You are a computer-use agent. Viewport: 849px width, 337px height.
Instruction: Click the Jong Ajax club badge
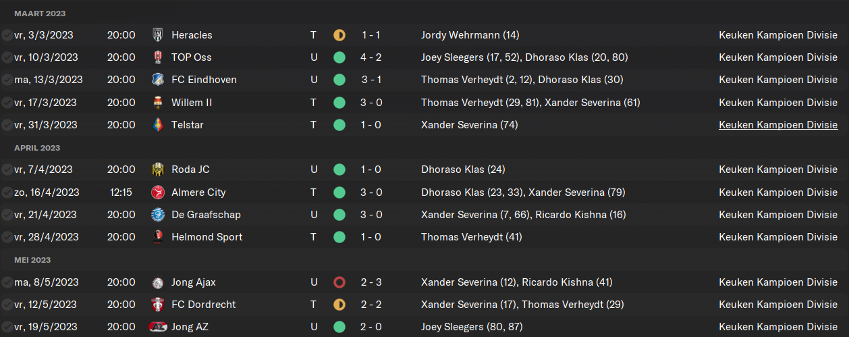(158, 282)
